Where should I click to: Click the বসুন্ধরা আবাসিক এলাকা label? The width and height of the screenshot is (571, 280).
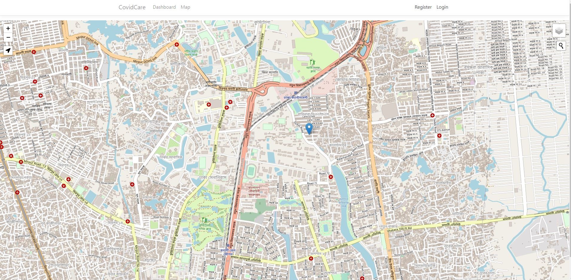click(479, 70)
